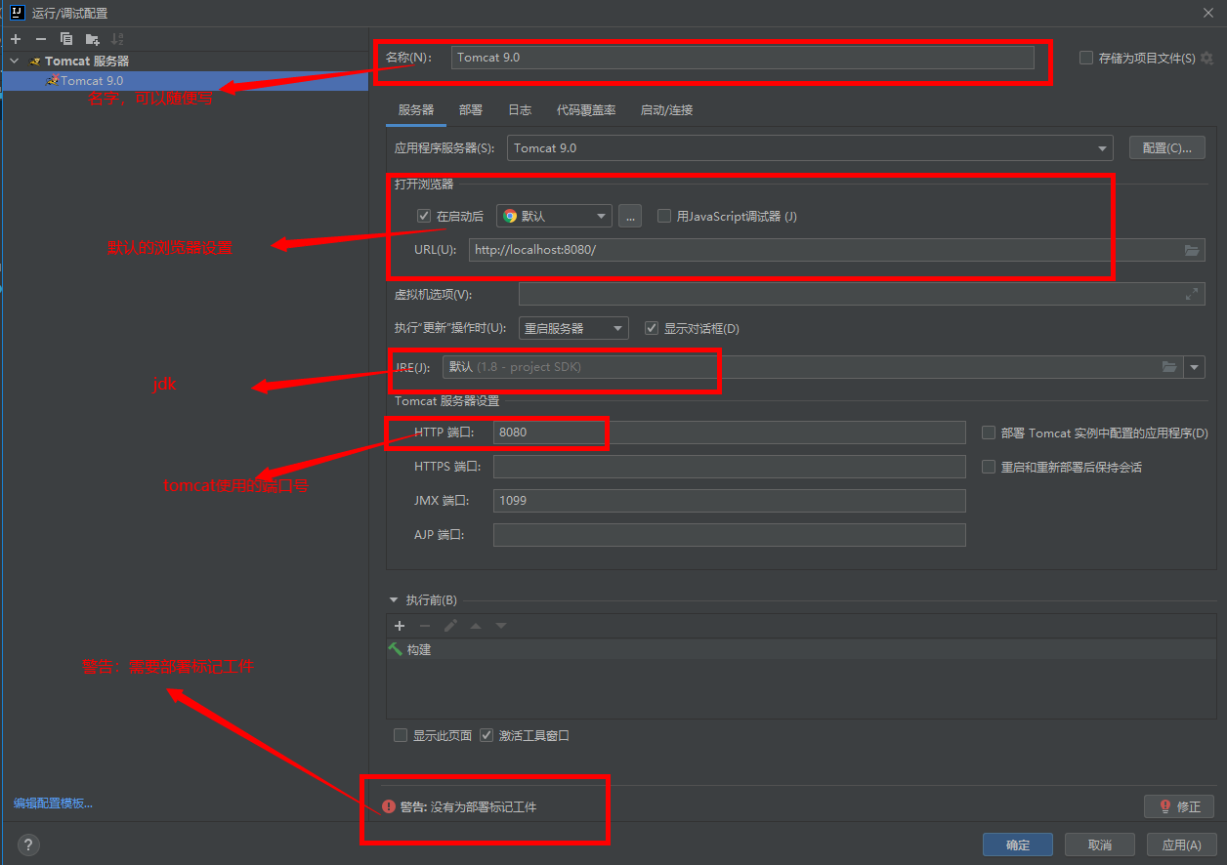The image size is (1227, 865).
Task: Click the JMX port field 1099
Action: [729, 501]
